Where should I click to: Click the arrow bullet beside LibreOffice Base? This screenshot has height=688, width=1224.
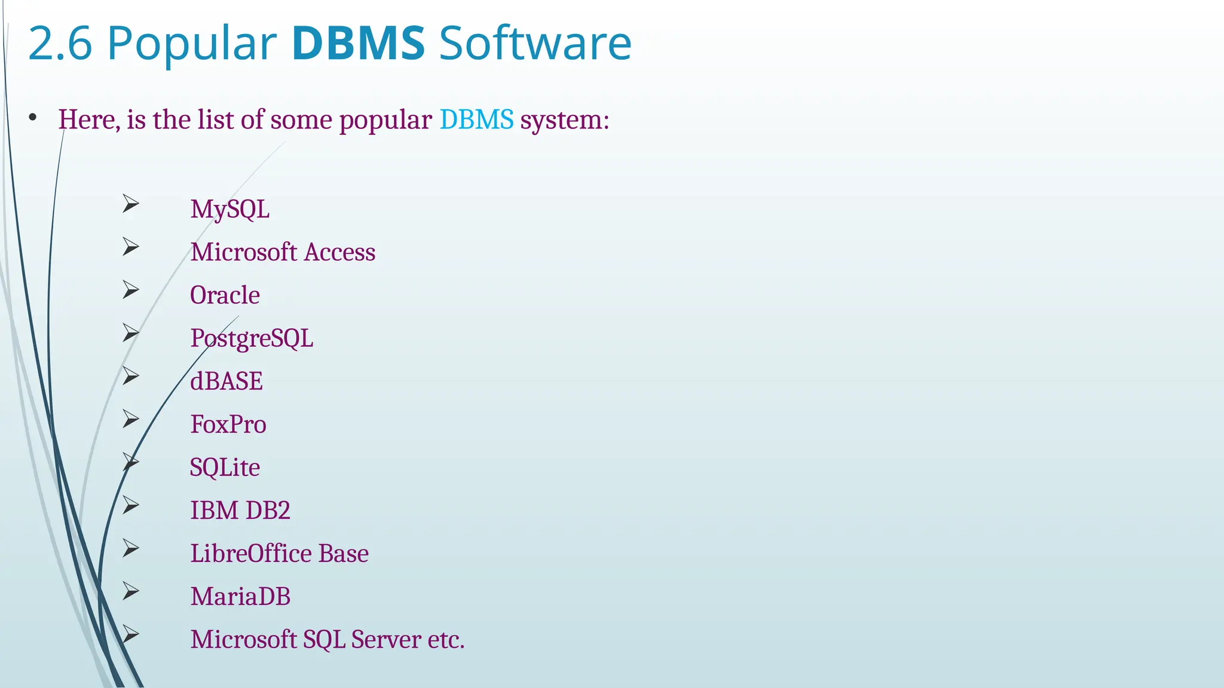tap(131, 549)
